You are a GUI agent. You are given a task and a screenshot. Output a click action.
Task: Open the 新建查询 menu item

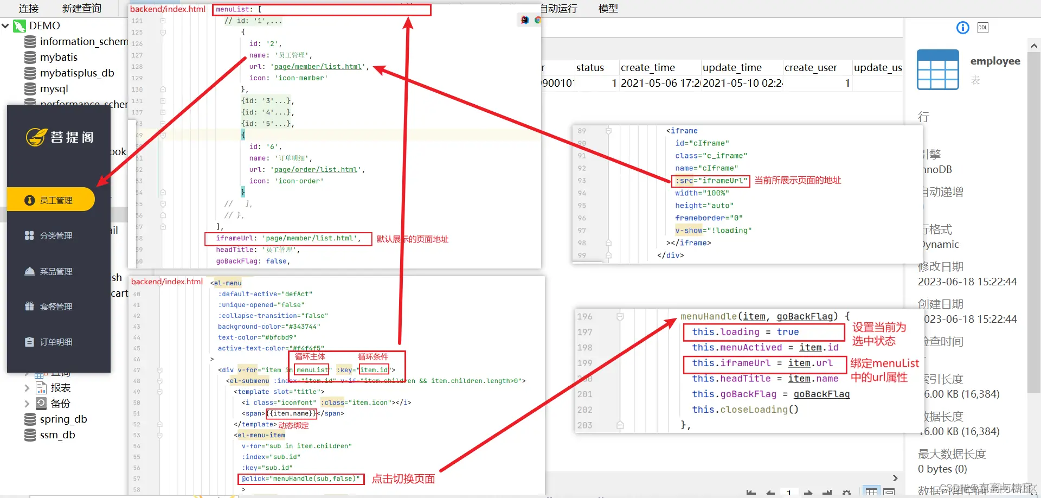point(82,8)
